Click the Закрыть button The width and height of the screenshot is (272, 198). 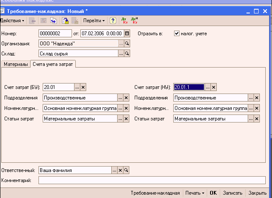257,193
